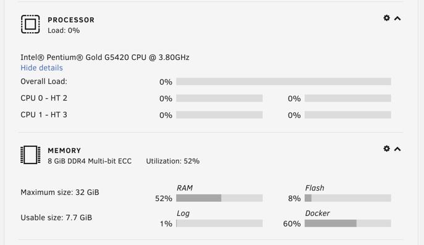Click the MEMORY heading text

coord(64,151)
